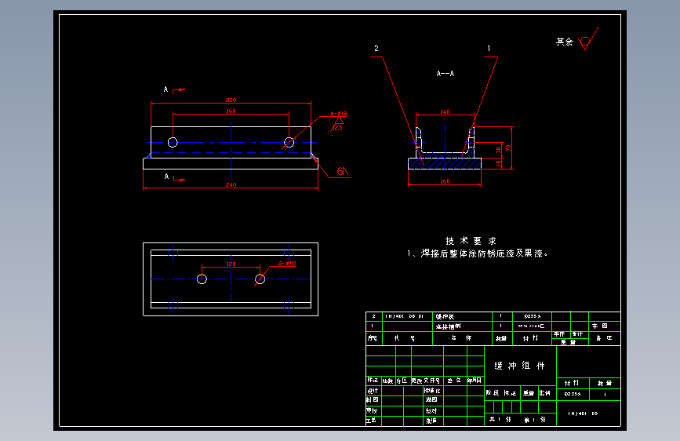Select the 缓冲组件 drawing title

point(519,366)
